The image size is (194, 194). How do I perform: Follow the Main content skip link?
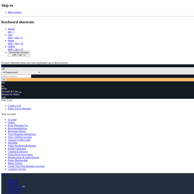click(15, 12)
